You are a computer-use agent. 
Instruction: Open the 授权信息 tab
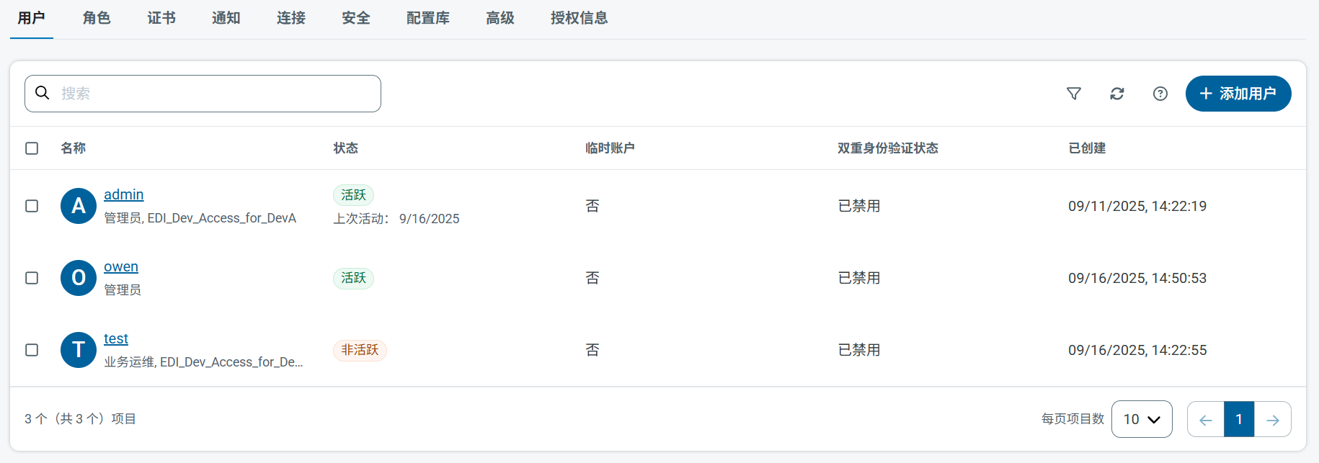(579, 18)
